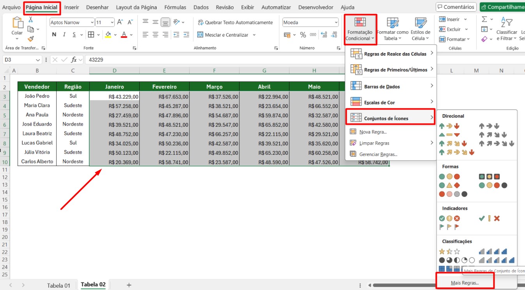
Task: Open the font color dropdown arrow
Action: [131, 35]
